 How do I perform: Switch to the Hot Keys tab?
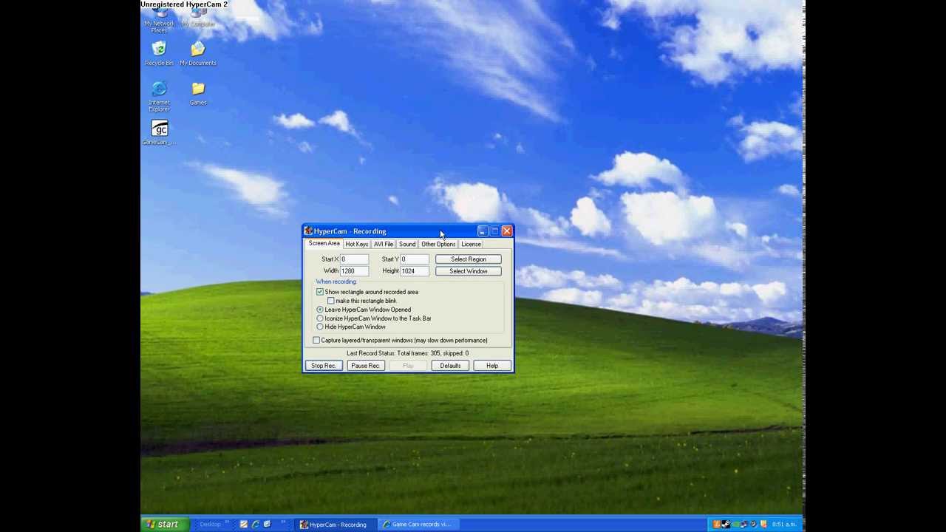(x=356, y=244)
